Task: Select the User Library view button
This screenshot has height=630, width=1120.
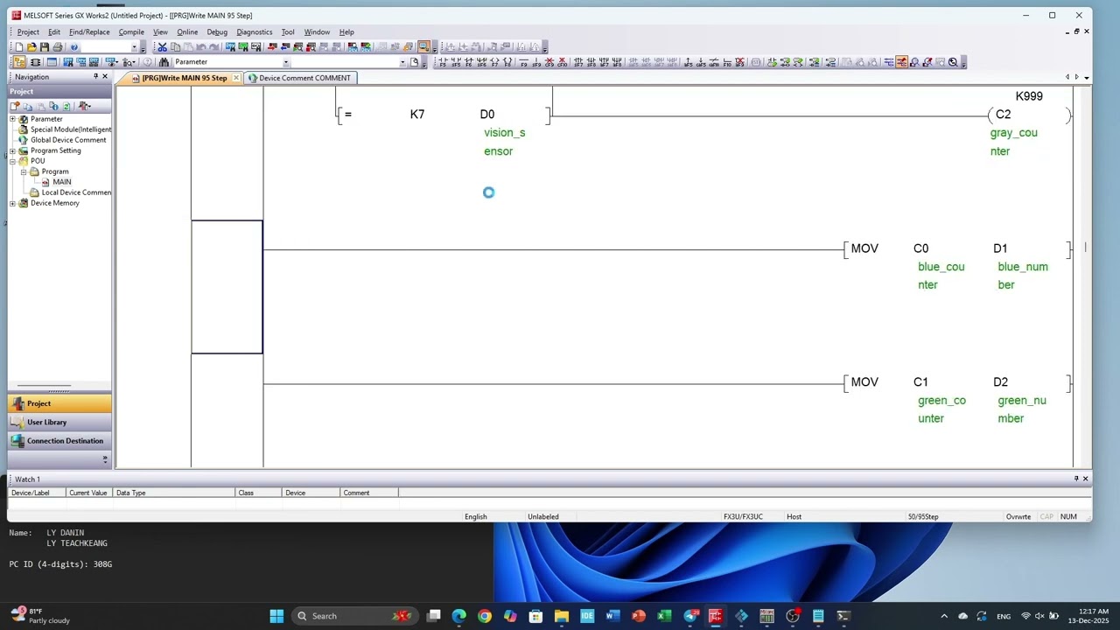Action: click(x=59, y=423)
